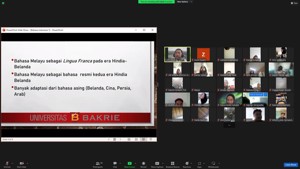This screenshot has width=300, height=169.
Task: Open the View Options dropdown
Action: [x=184, y=2]
